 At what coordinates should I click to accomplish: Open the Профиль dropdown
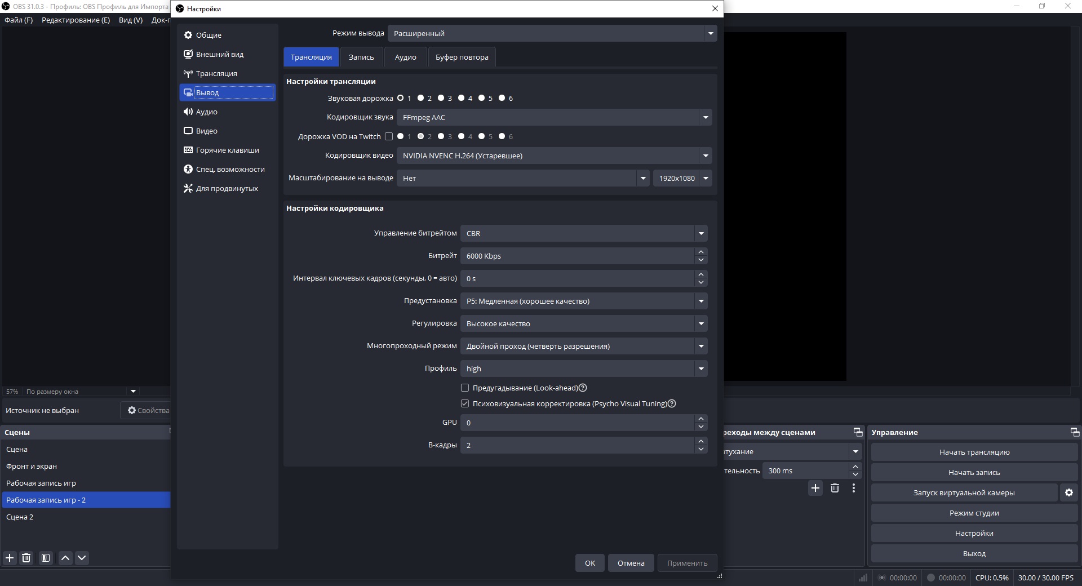[584, 369]
